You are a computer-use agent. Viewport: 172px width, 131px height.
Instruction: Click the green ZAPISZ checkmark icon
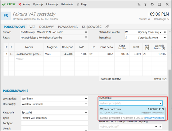4,4
